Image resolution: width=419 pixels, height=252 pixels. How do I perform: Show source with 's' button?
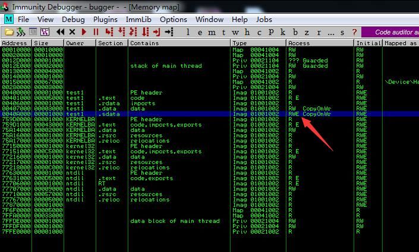(x=342, y=33)
